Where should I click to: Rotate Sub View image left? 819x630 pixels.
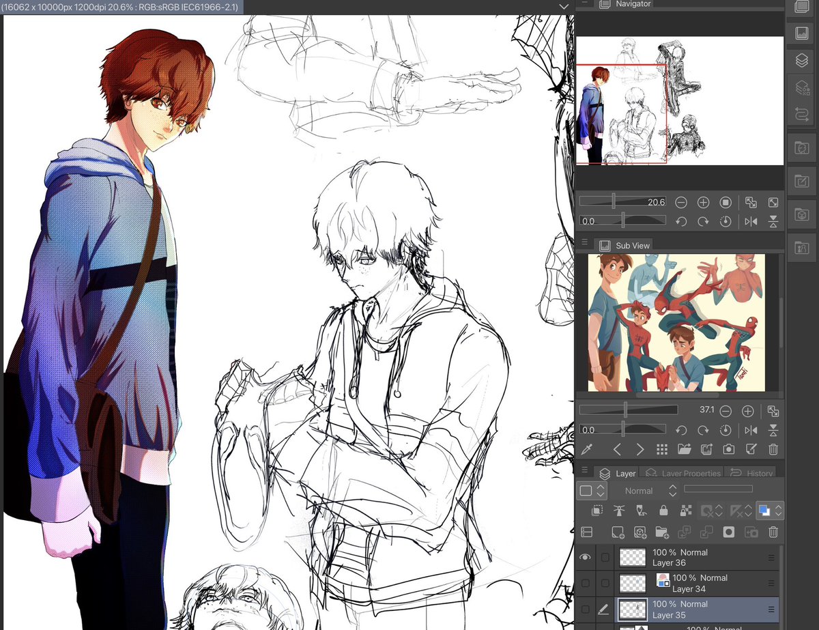coord(680,431)
